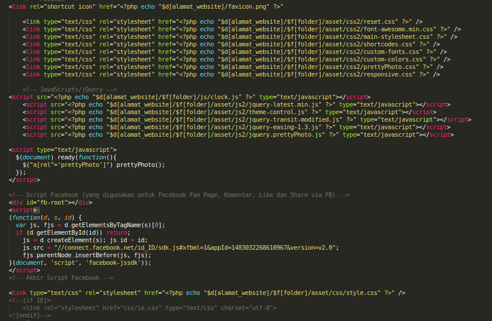Image resolution: width=492 pixels, height=321 pixels.
Task: Click the clock.js script line
Action: pos(189,97)
